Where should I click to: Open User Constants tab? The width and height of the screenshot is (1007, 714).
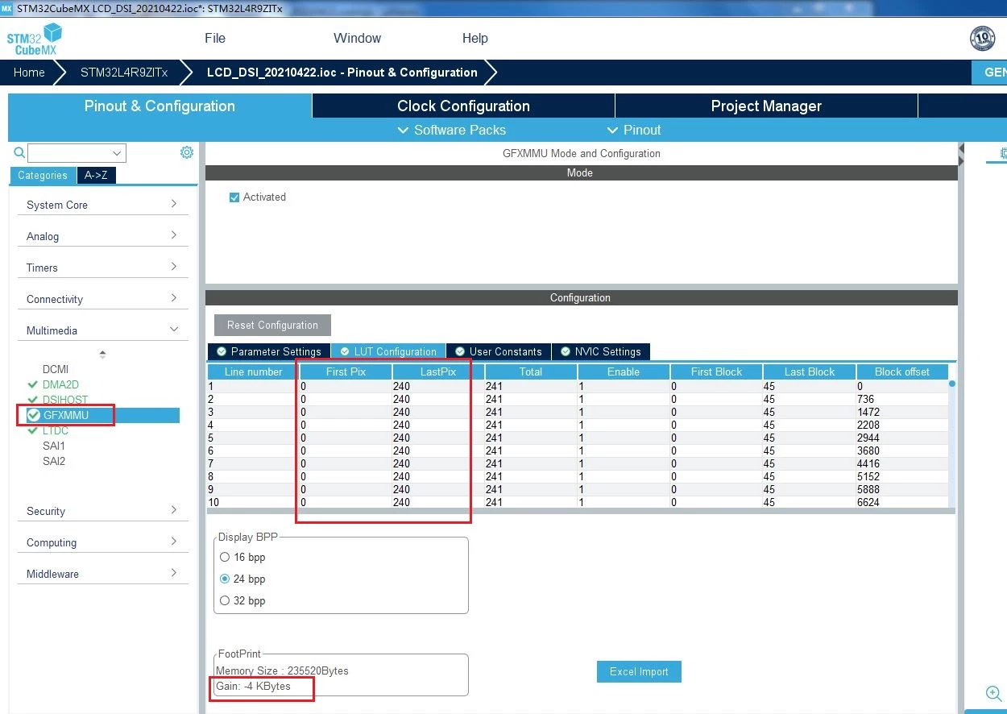498,351
